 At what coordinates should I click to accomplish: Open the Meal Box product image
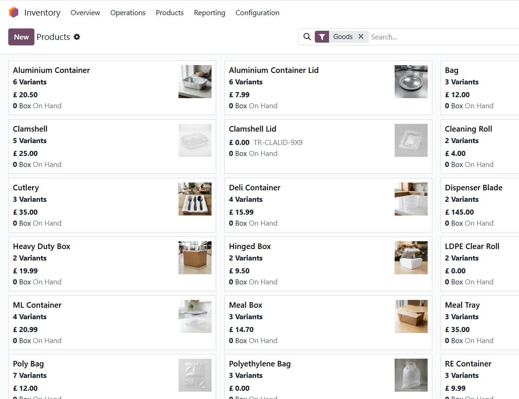[411, 316]
